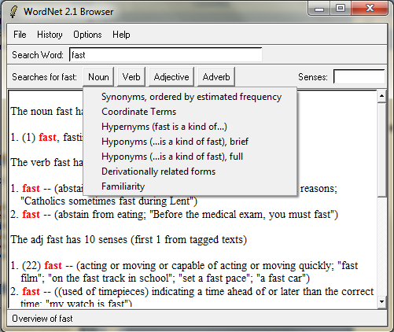The image size is (394, 332).
Task: Click 'Overview of fast' in the status bar
Action: [x=42, y=319]
